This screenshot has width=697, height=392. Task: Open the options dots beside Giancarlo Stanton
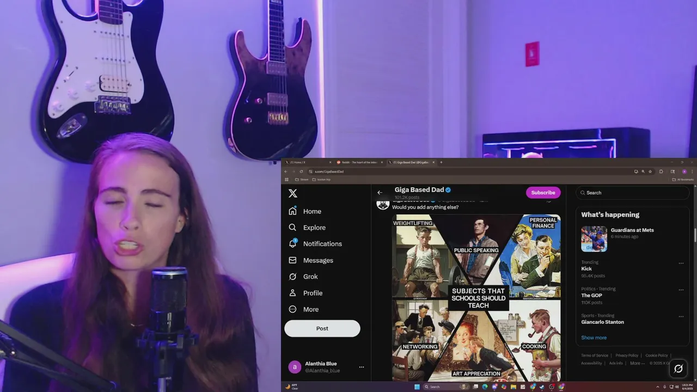681,317
